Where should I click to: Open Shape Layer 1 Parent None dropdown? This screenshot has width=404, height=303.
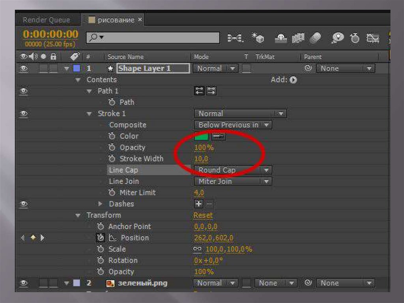click(346, 68)
